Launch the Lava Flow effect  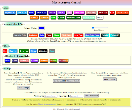click(79, 35)
